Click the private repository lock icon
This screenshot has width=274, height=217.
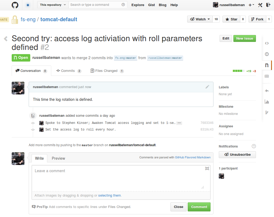coord(15,20)
